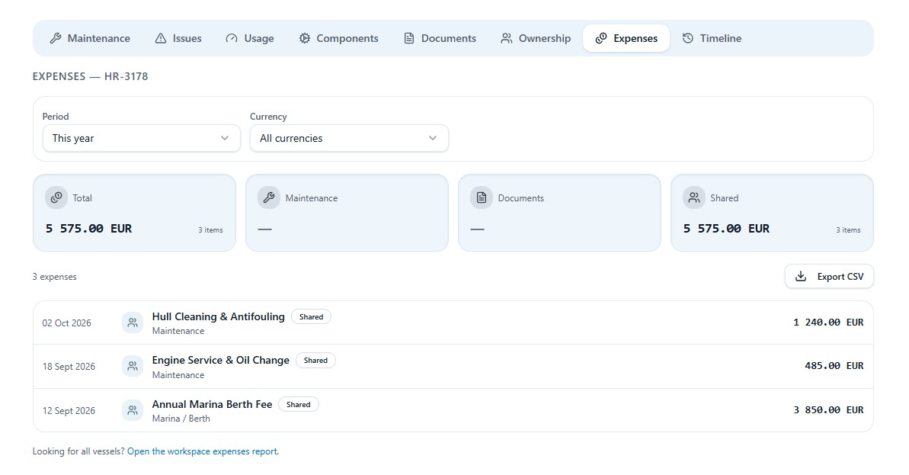
Task: Switch to the Components tab
Action: pos(338,38)
